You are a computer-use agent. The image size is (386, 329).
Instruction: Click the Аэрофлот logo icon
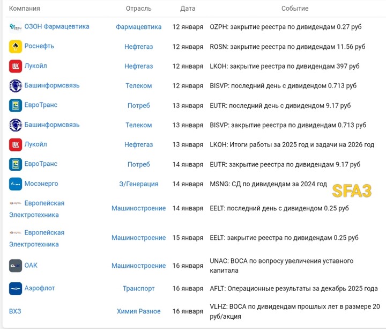pos(15,289)
